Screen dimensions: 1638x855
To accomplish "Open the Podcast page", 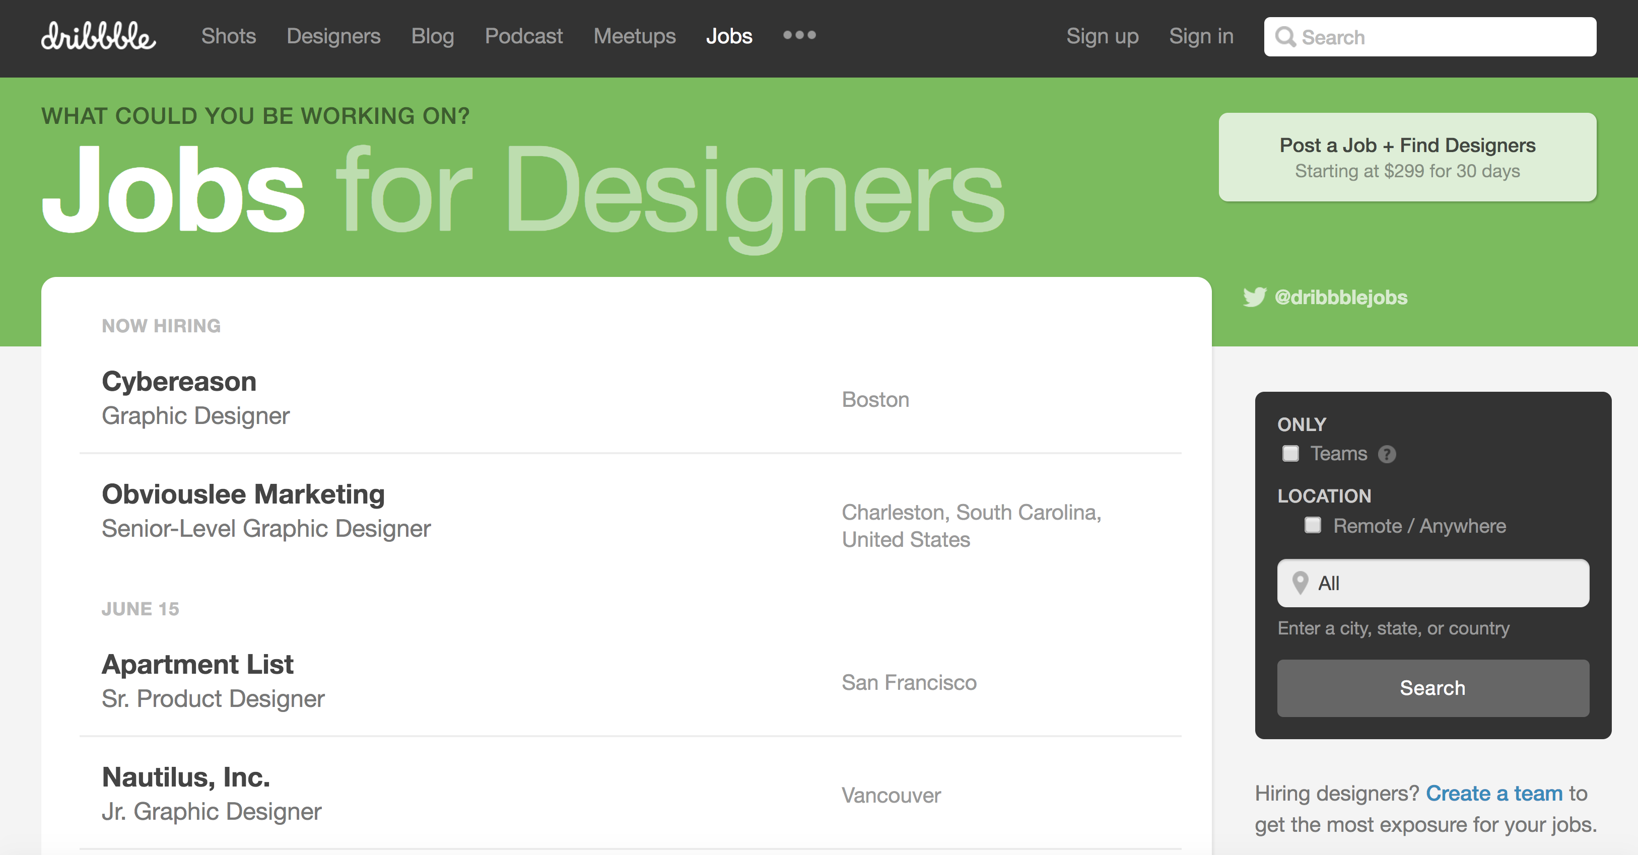I will pyautogui.click(x=523, y=36).
